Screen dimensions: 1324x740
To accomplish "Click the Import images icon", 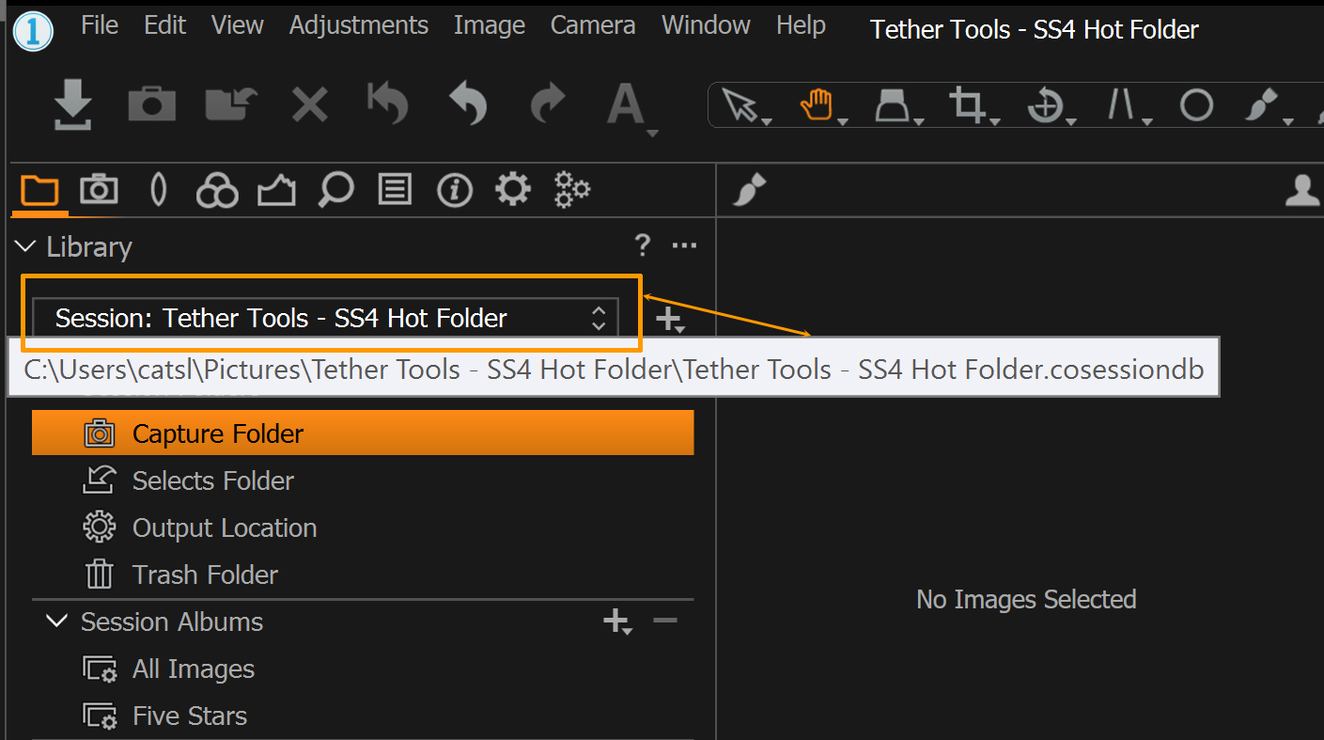I will point(72,104).
